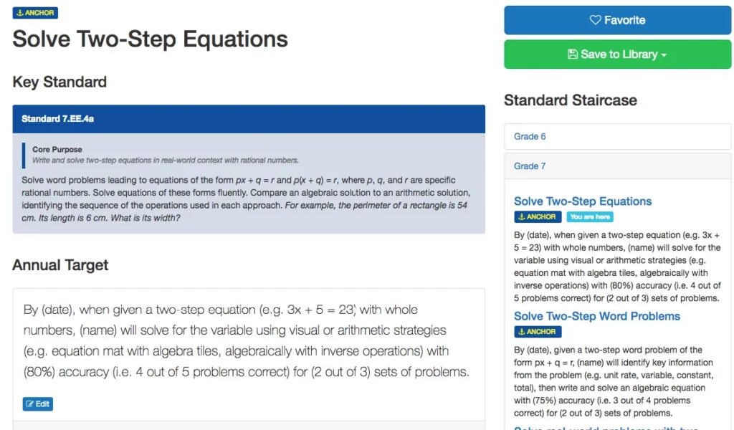Click the 'You are here' badge
Image resolution: width=734 pixels, height=430 pixels.
click(590, 217)
